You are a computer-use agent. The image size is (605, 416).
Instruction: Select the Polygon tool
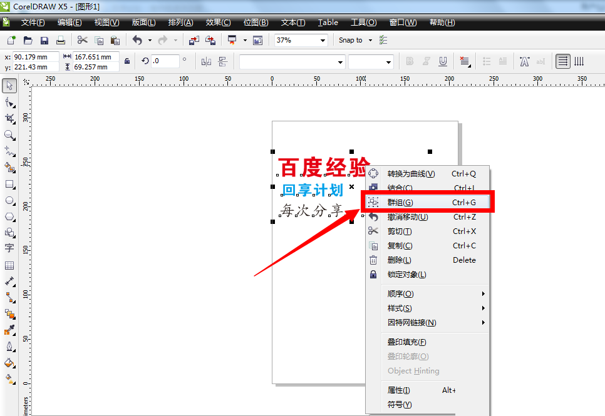coord(9,216)
